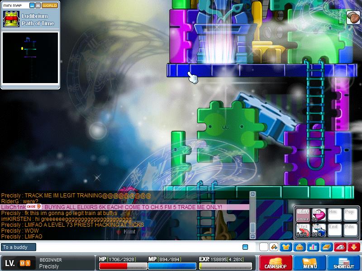Click the orange down-arrow quick slot button

pos(354,247)
